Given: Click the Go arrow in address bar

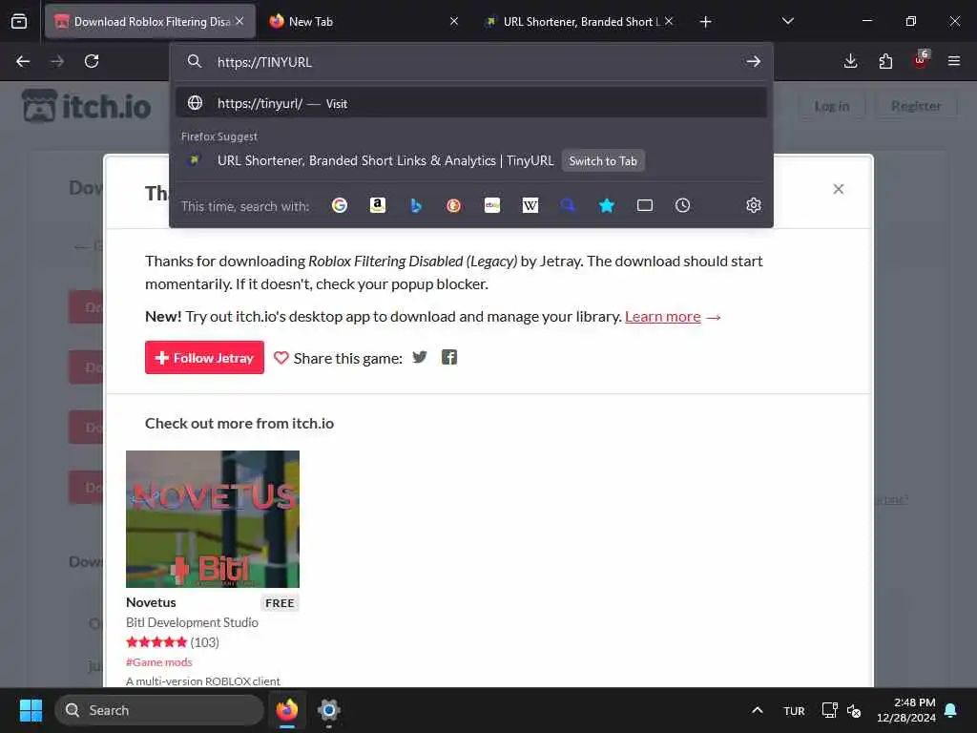Looking at the screenshot, I should pyautogui.click(x=754, y=62).
